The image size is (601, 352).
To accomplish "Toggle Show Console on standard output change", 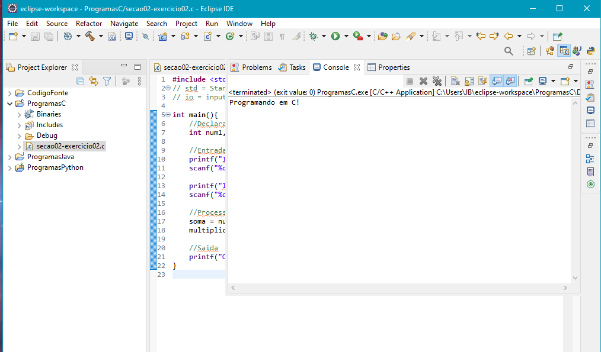I will [497, 81].
